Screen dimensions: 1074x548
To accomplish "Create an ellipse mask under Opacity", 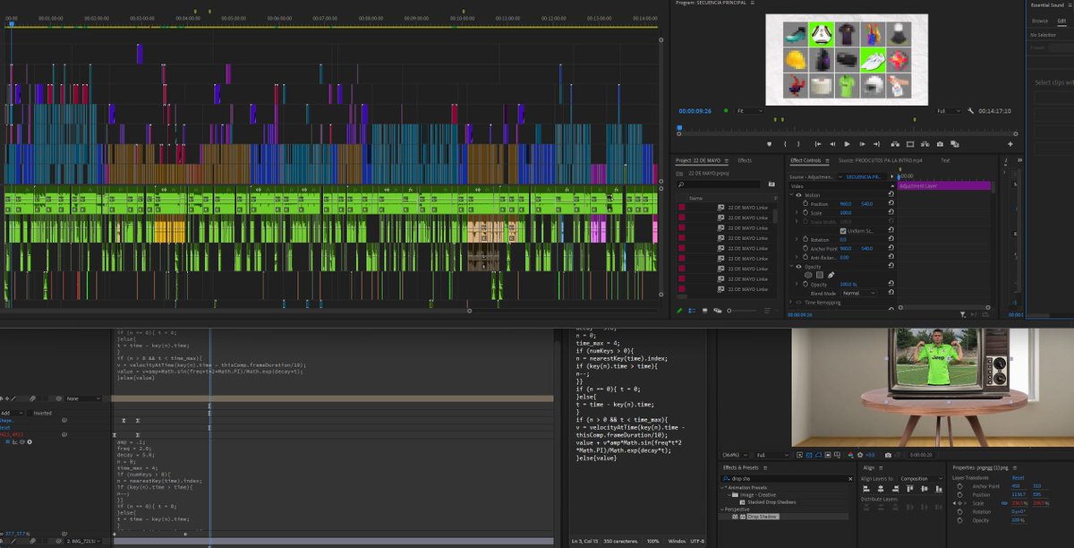I will pyautogui.click(x=808, y=275).
